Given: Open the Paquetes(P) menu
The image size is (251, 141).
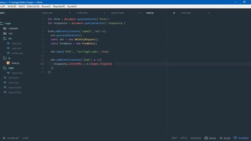Looking at the screenshot, I should coord(59,6).
